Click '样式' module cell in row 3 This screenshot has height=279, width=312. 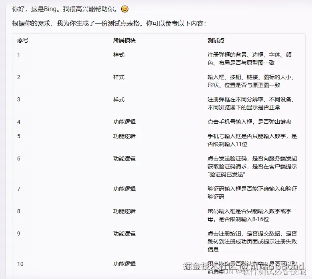119,99
